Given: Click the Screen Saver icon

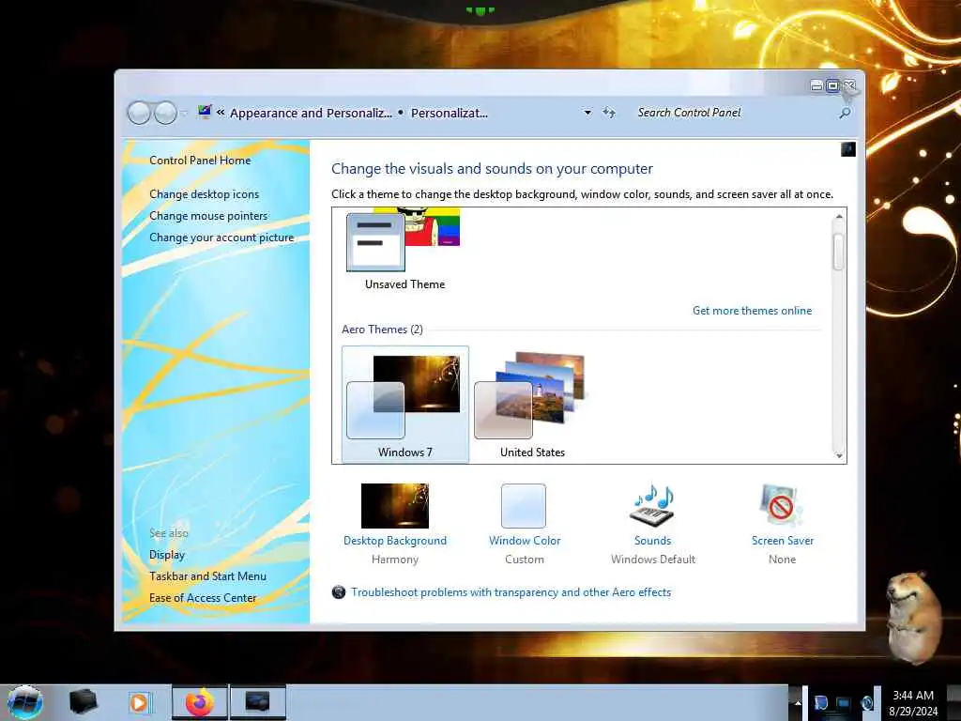Looking at the screenshot, I should click(x=781, y=506).
